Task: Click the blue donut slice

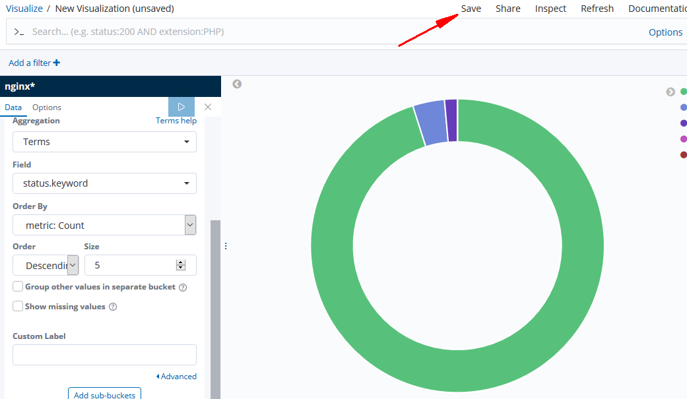Action: click(430, 123)
